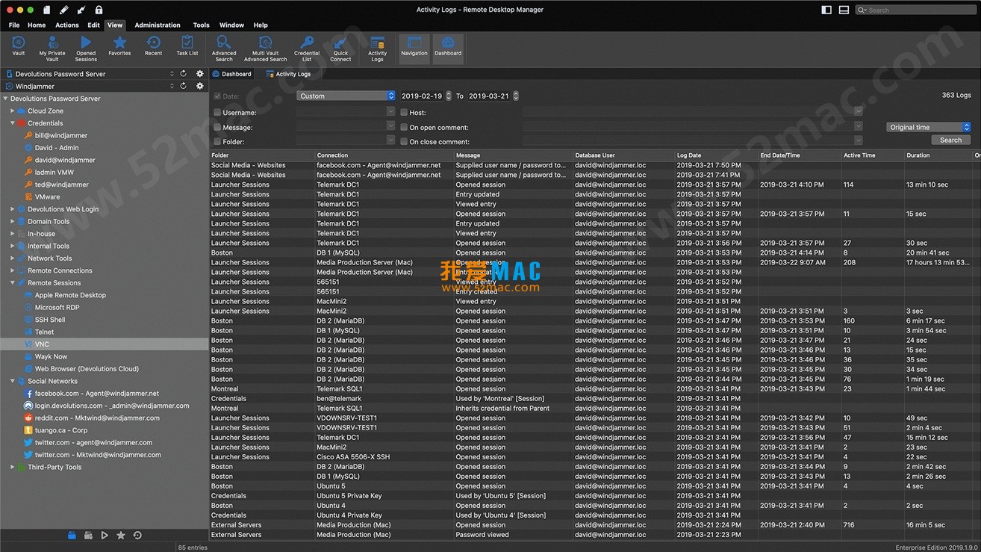Viewport: 981px width, 552px height.
Task: Select Microsoft RDP in the navigation tree
Action: point(57,308)
